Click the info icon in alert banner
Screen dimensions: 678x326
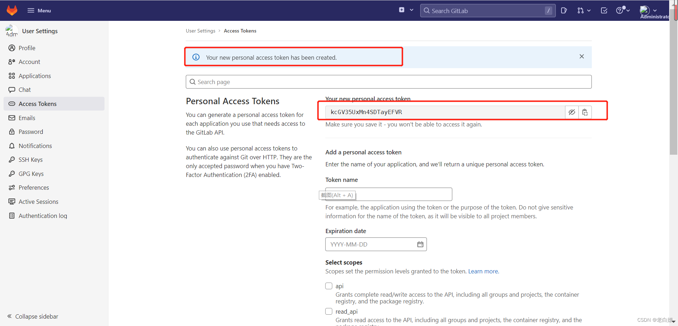(x=196, y=57)
